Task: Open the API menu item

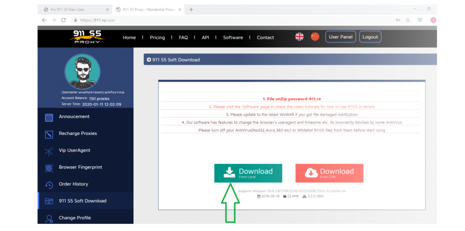Action: 206,38
